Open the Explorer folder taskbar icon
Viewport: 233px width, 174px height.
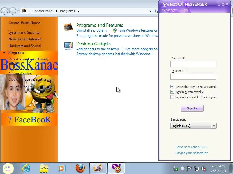tap(44, 168)
